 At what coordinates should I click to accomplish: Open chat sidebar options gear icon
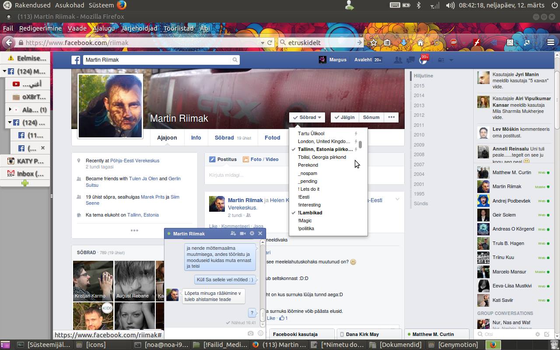(538, 334)
